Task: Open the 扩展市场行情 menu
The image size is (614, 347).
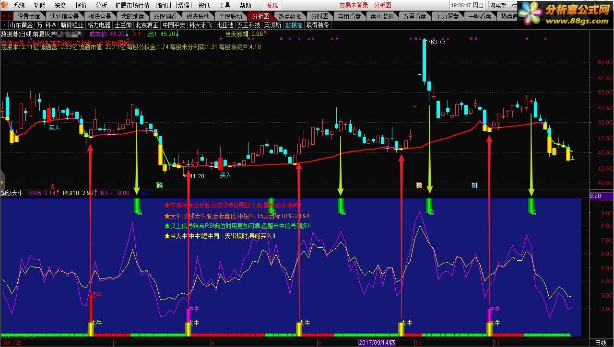Action: click(132, 5)
